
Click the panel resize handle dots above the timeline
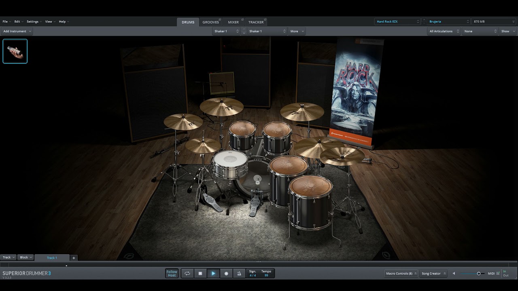259,262
